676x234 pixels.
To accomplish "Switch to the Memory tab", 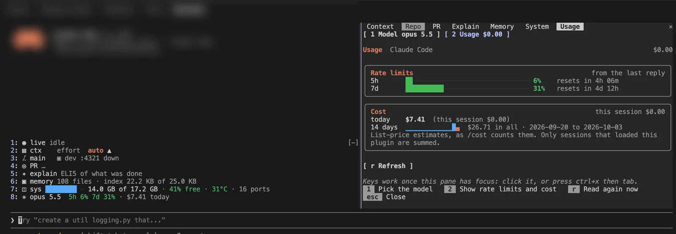I will [x=502, y=27].
